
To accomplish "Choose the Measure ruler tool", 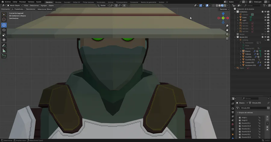I will pos(4,50).
